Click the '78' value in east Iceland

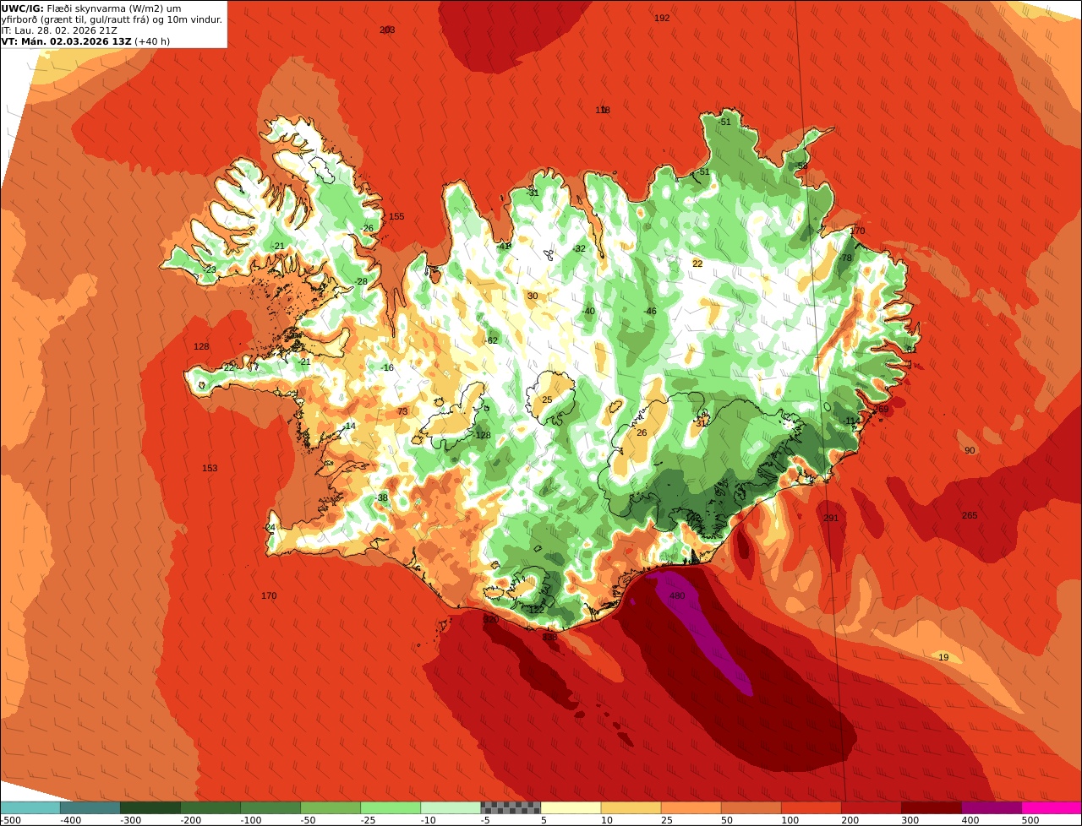[x=846, y=258]
